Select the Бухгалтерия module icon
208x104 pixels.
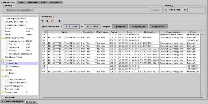click(x=6, y=67)
